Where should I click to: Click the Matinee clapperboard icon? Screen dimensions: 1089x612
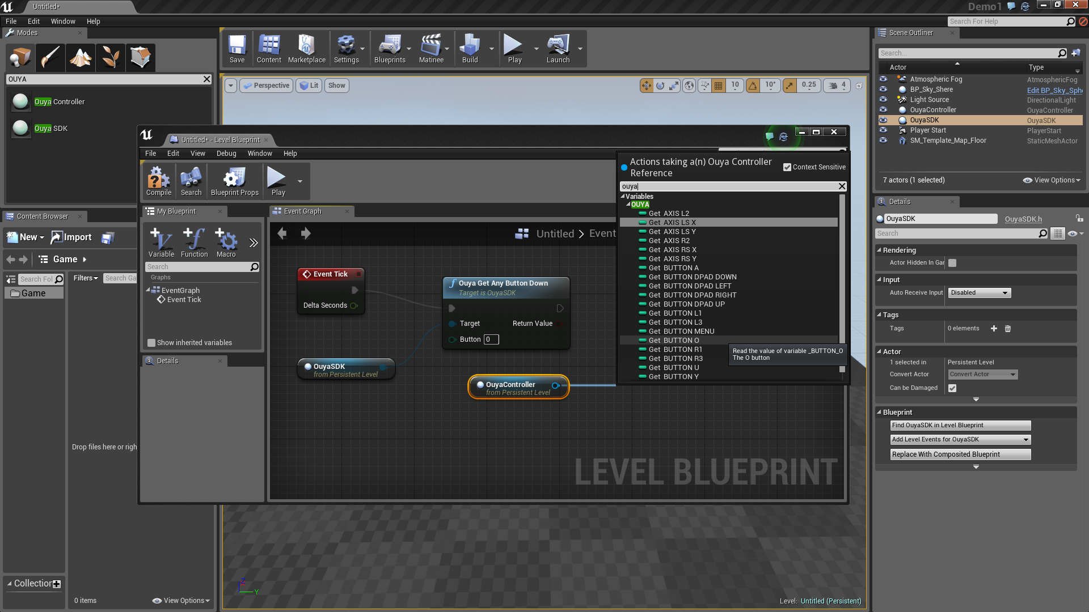[431, 48]
